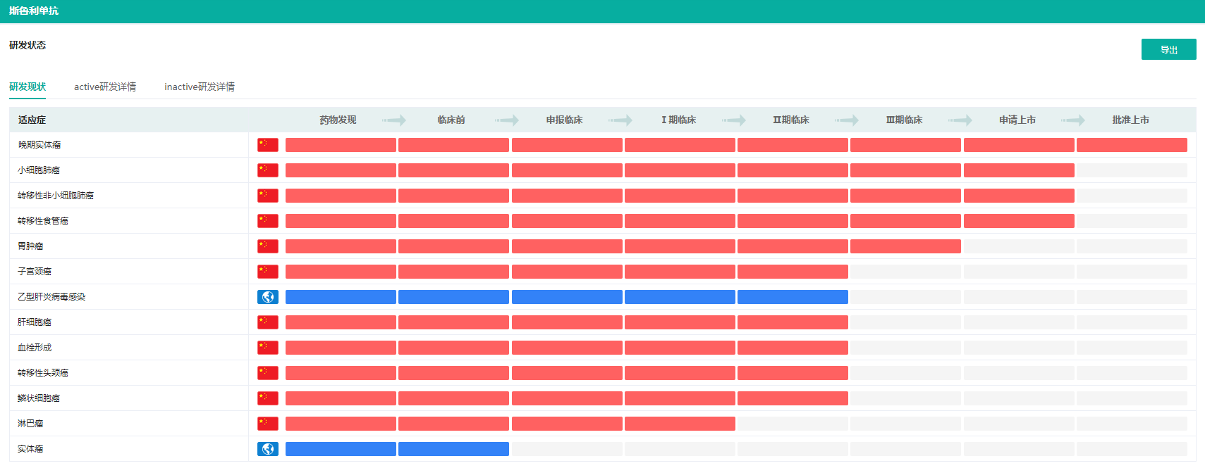Image resolution: width=1205 pixels, height=468 pixels.
Task: Click the China flag icon for 晚期实体瘤
Action: coord(267,145)
